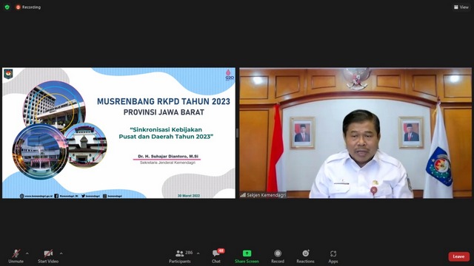Open the View layout menu
Screen dimensions: 474x266
pyautogui.click(x=461, y=7)
